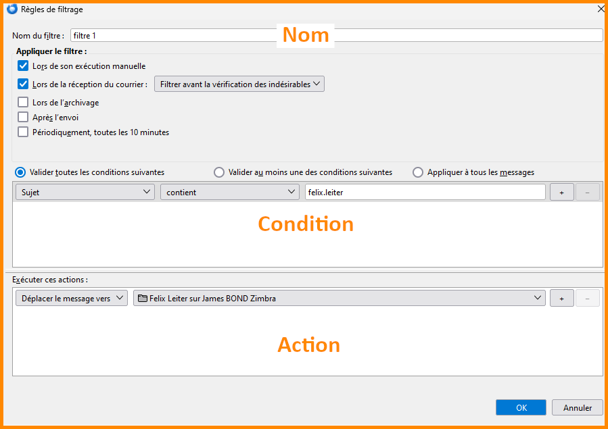Open the 'Sujet' field dropdown
This screenshot has height=429, width=608.
pyautogui.click(x=85, y=193)
